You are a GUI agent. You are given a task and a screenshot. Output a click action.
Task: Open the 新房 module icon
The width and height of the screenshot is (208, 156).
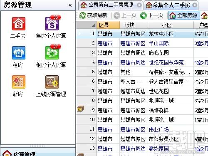18,82
